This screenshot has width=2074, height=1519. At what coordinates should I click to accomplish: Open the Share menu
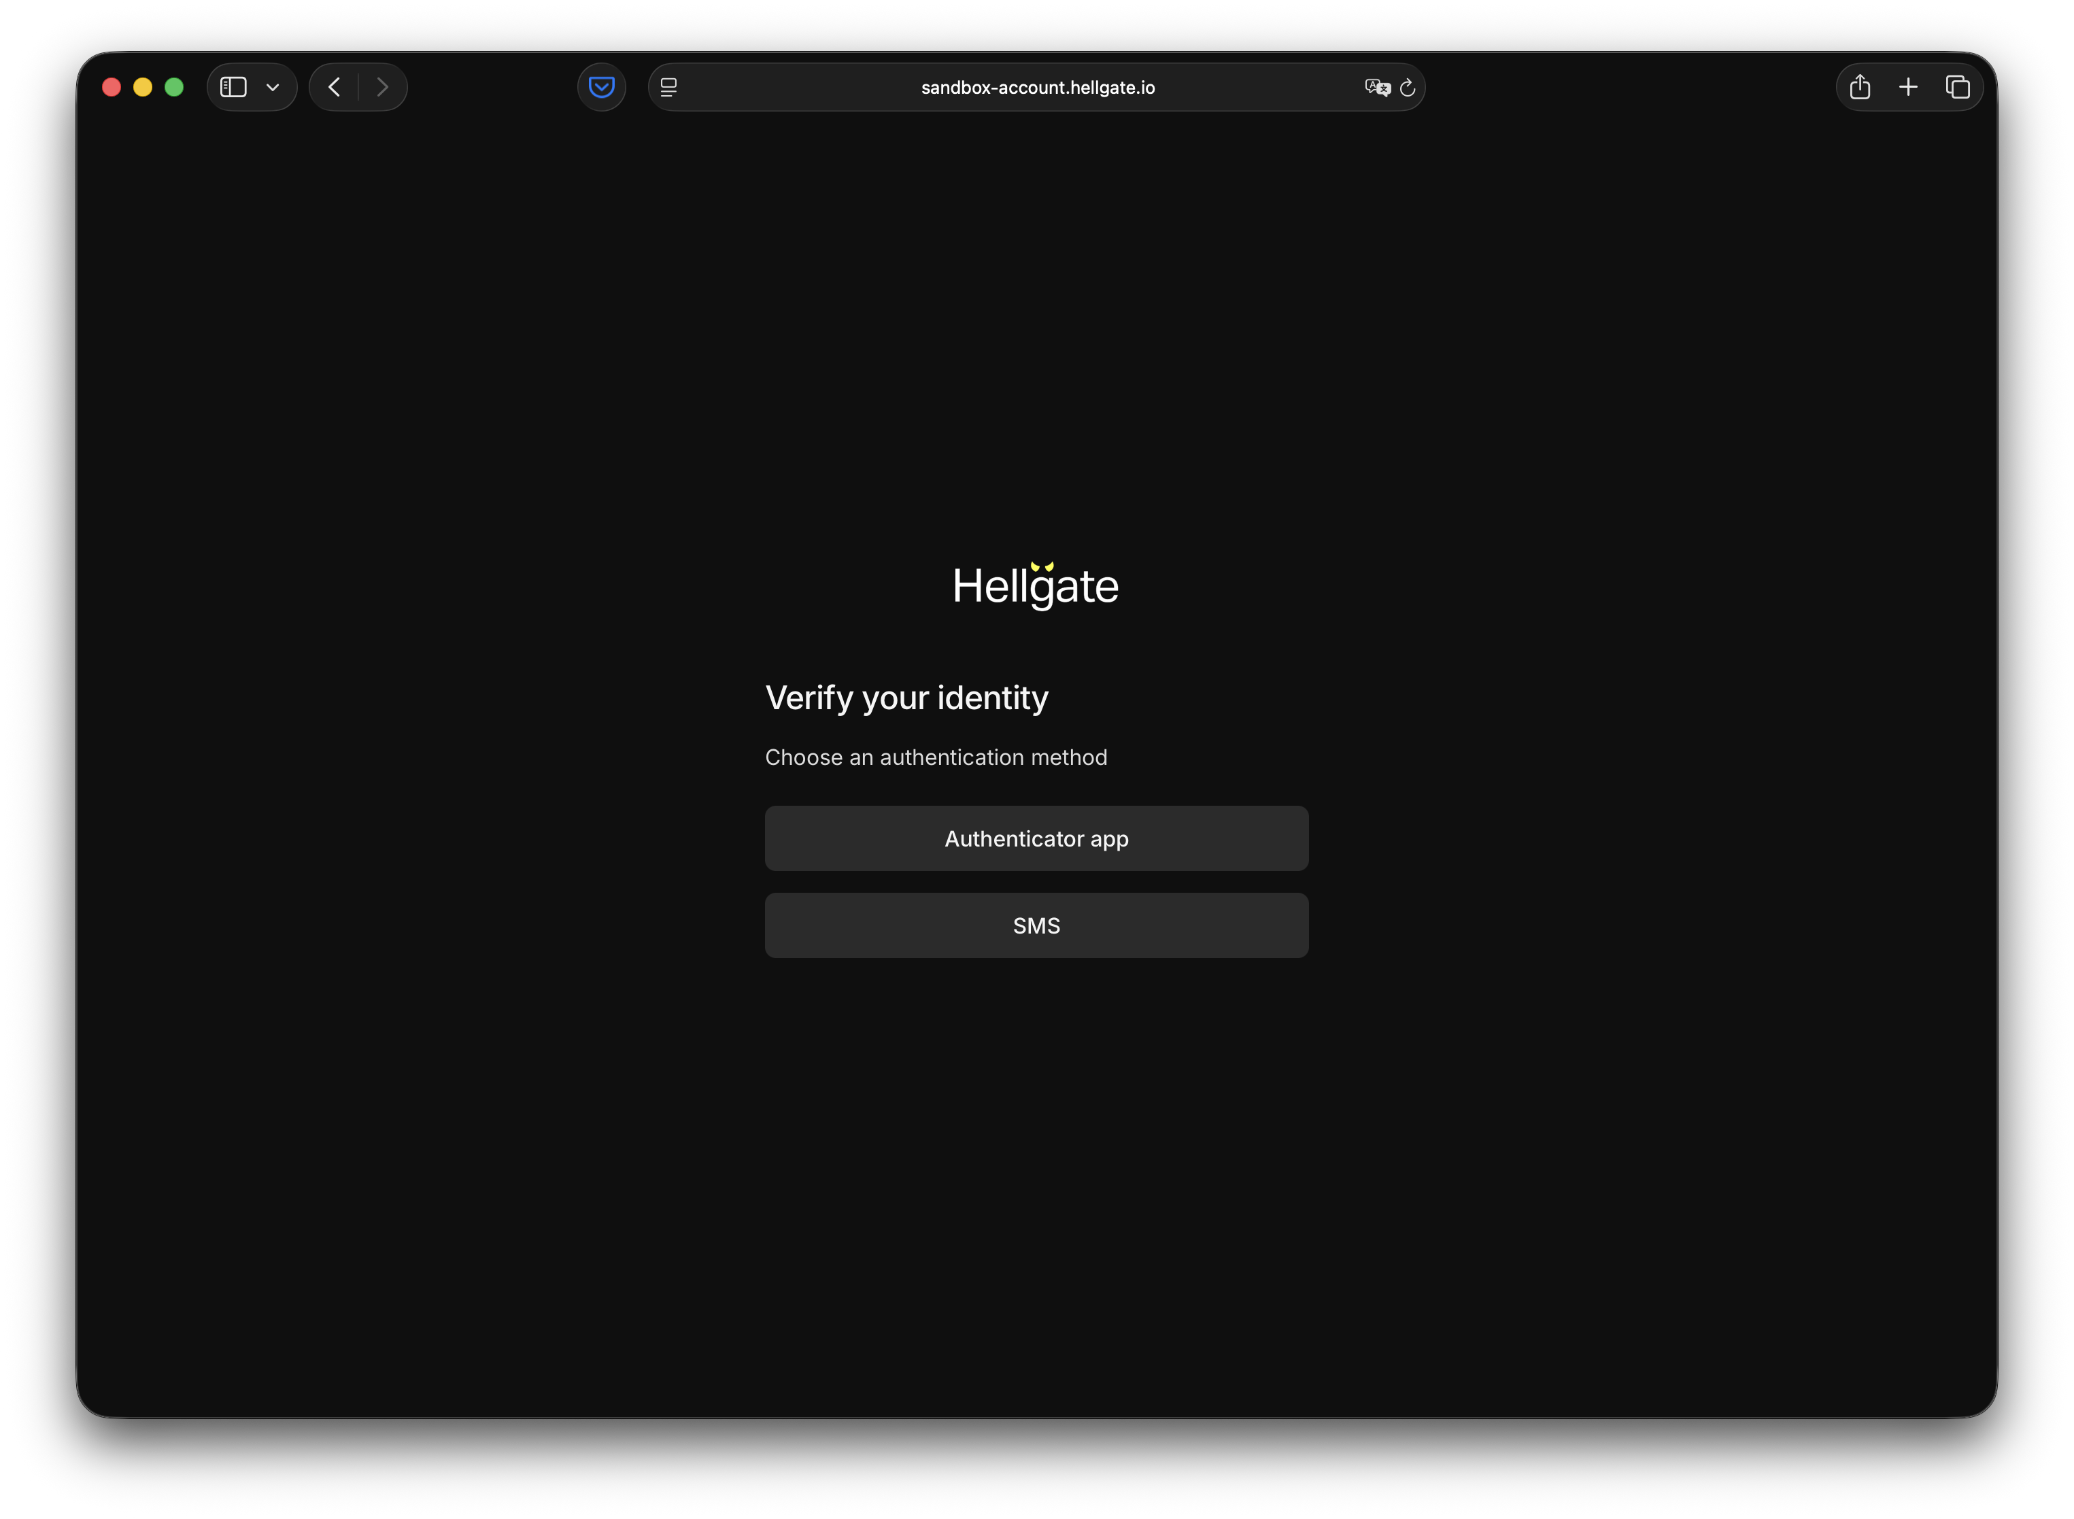point(1860,86)
